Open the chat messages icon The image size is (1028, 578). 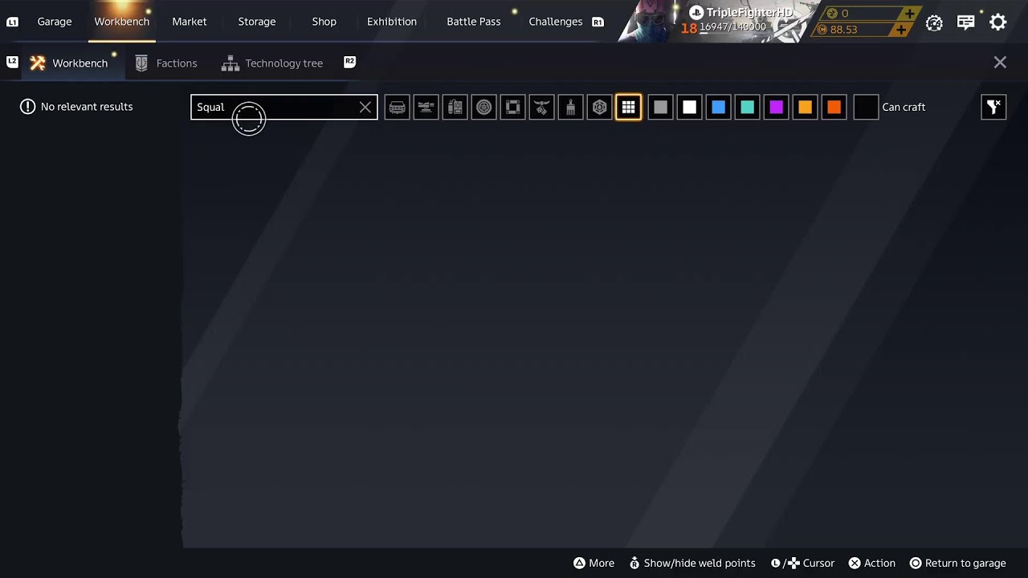point(966,22)
